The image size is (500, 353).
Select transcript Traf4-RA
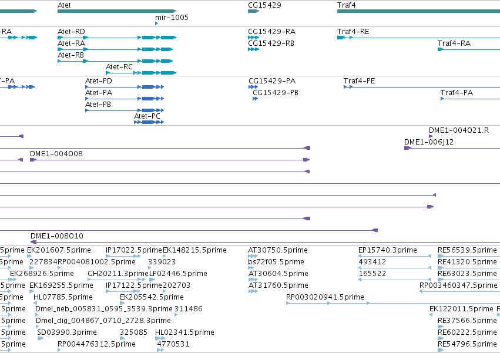tap(469, 49)
